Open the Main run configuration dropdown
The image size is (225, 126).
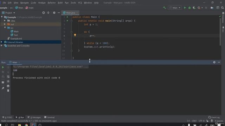click(x=175, y=8)
